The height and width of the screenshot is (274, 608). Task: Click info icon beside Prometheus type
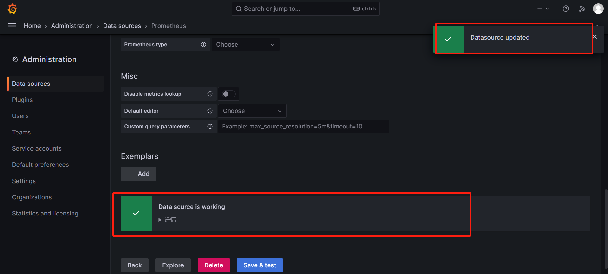[x=203, y=45]
